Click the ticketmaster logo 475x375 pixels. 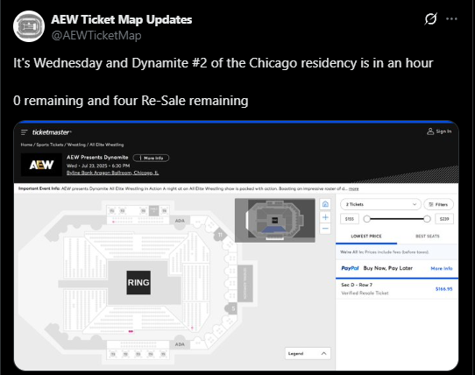tap(52, 132)
